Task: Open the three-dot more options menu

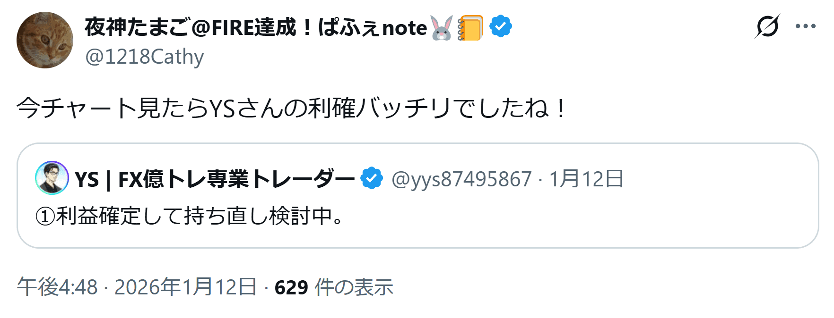Action: (806, 26)
